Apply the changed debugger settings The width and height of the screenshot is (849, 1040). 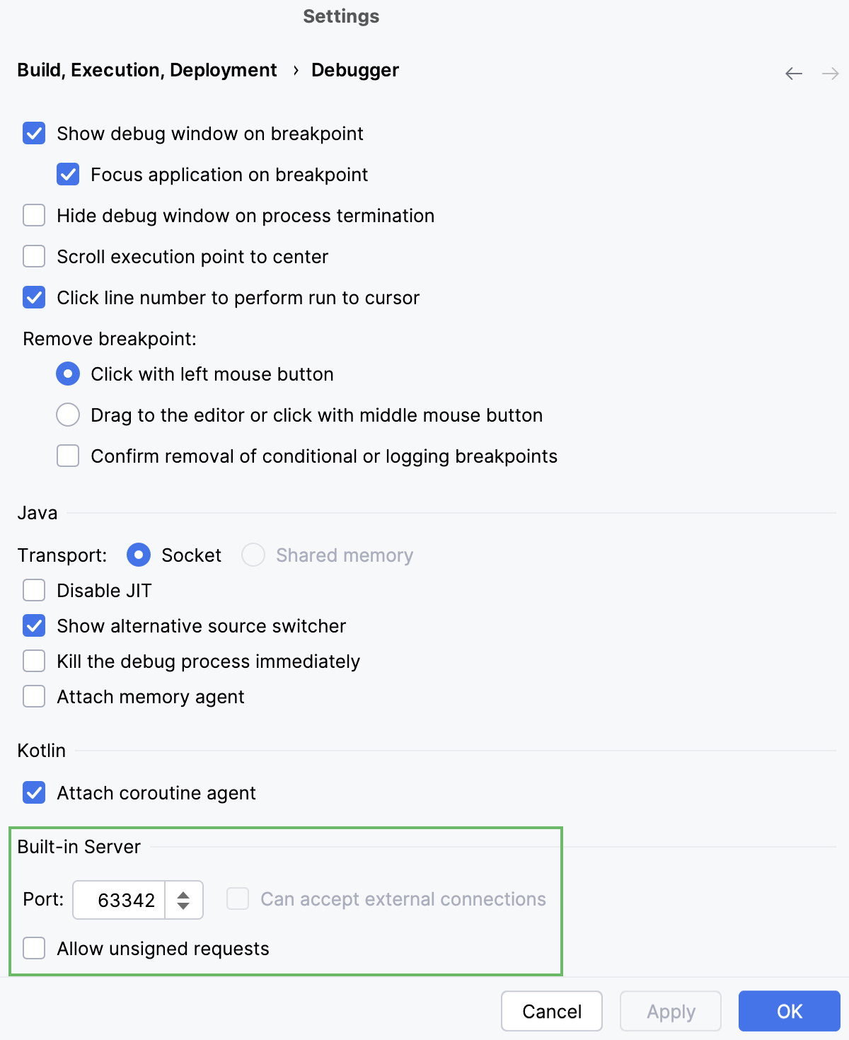669,1011
